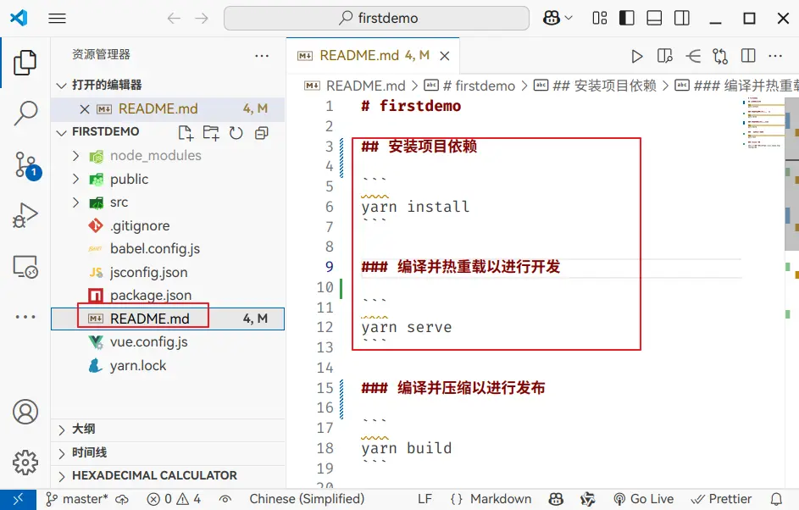Expand the src folder
Image resolution: width=799 pixels, height=510 pixels.
tap(76, 202)
